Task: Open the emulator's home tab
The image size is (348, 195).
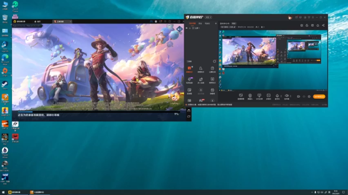Action: pos(38,21)
